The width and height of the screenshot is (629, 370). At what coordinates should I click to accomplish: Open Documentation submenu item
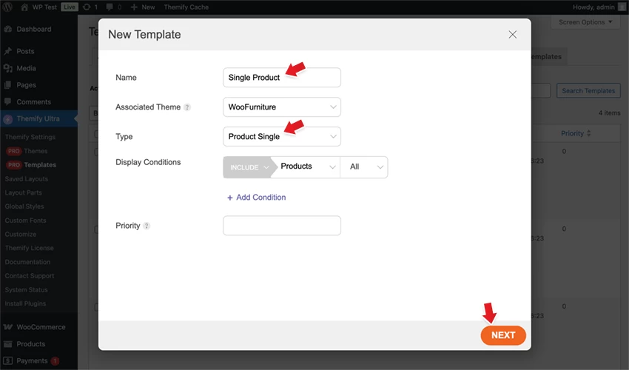27,262
